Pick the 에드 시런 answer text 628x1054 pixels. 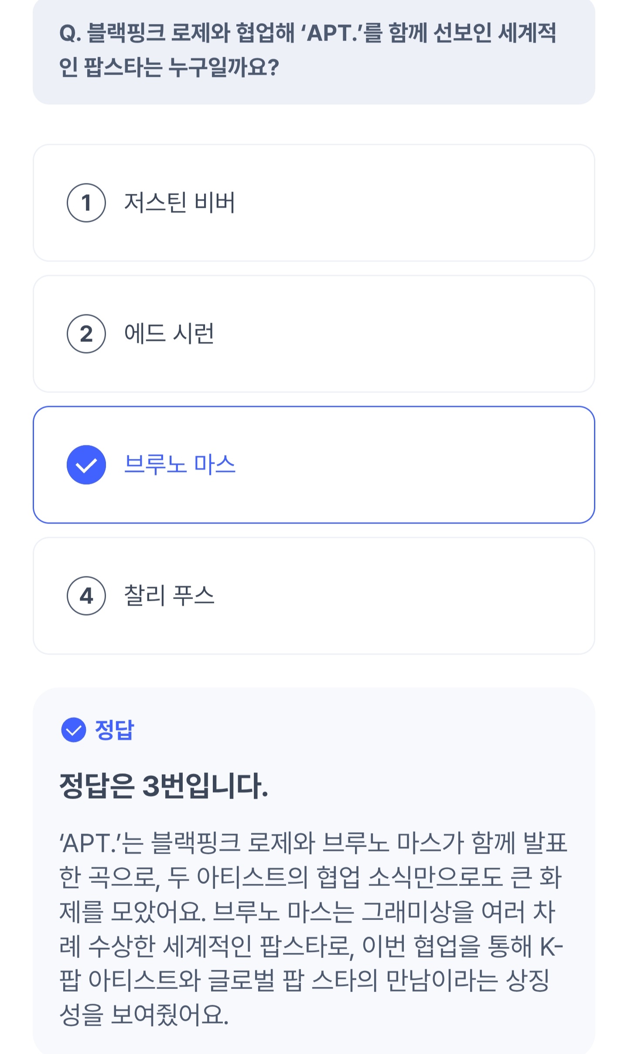click(x=169, y=334)
